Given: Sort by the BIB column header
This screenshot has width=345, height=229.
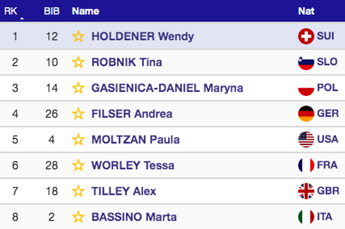Looking at the screenshot, I should (x=52, y=11).
